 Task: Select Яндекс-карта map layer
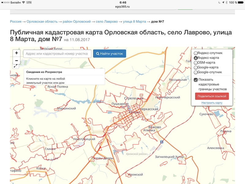coord(196,58)
